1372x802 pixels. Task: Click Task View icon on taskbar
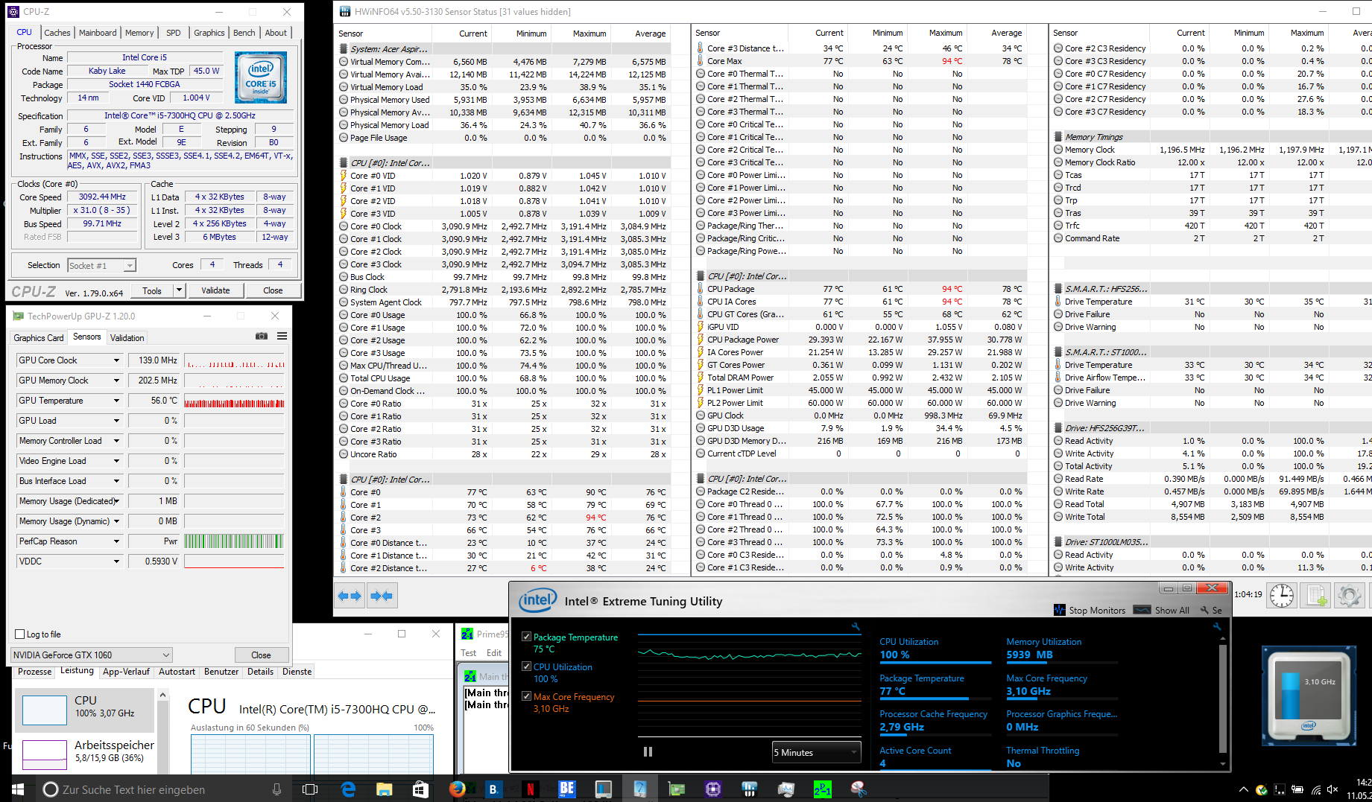311,789
